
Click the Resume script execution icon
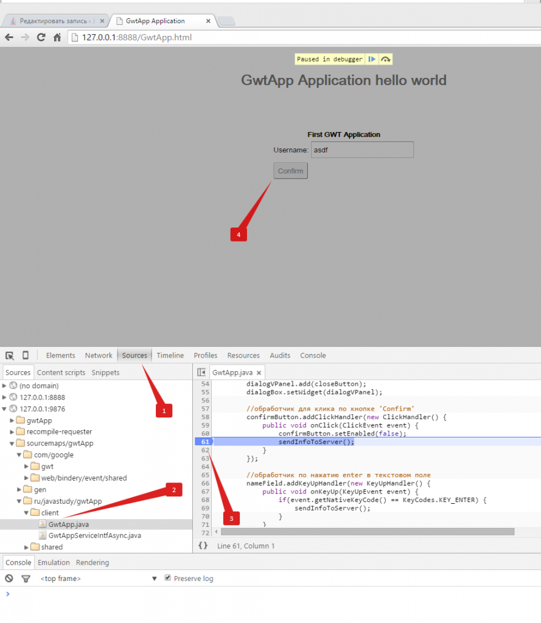372,59
